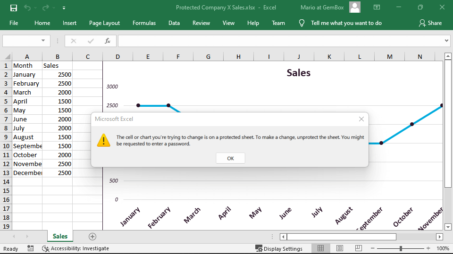The height and width of the screenshot is (254, 453).
Task: Open Display Settings in status bar
Action: click(278, 248)
